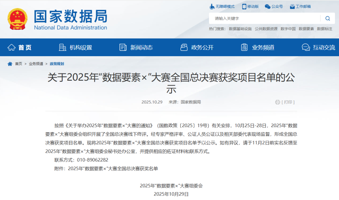Image resolution: width=339 pixels, height=200 pixels.
Task: Click the breadcrumb home icon
Action: 10,64
